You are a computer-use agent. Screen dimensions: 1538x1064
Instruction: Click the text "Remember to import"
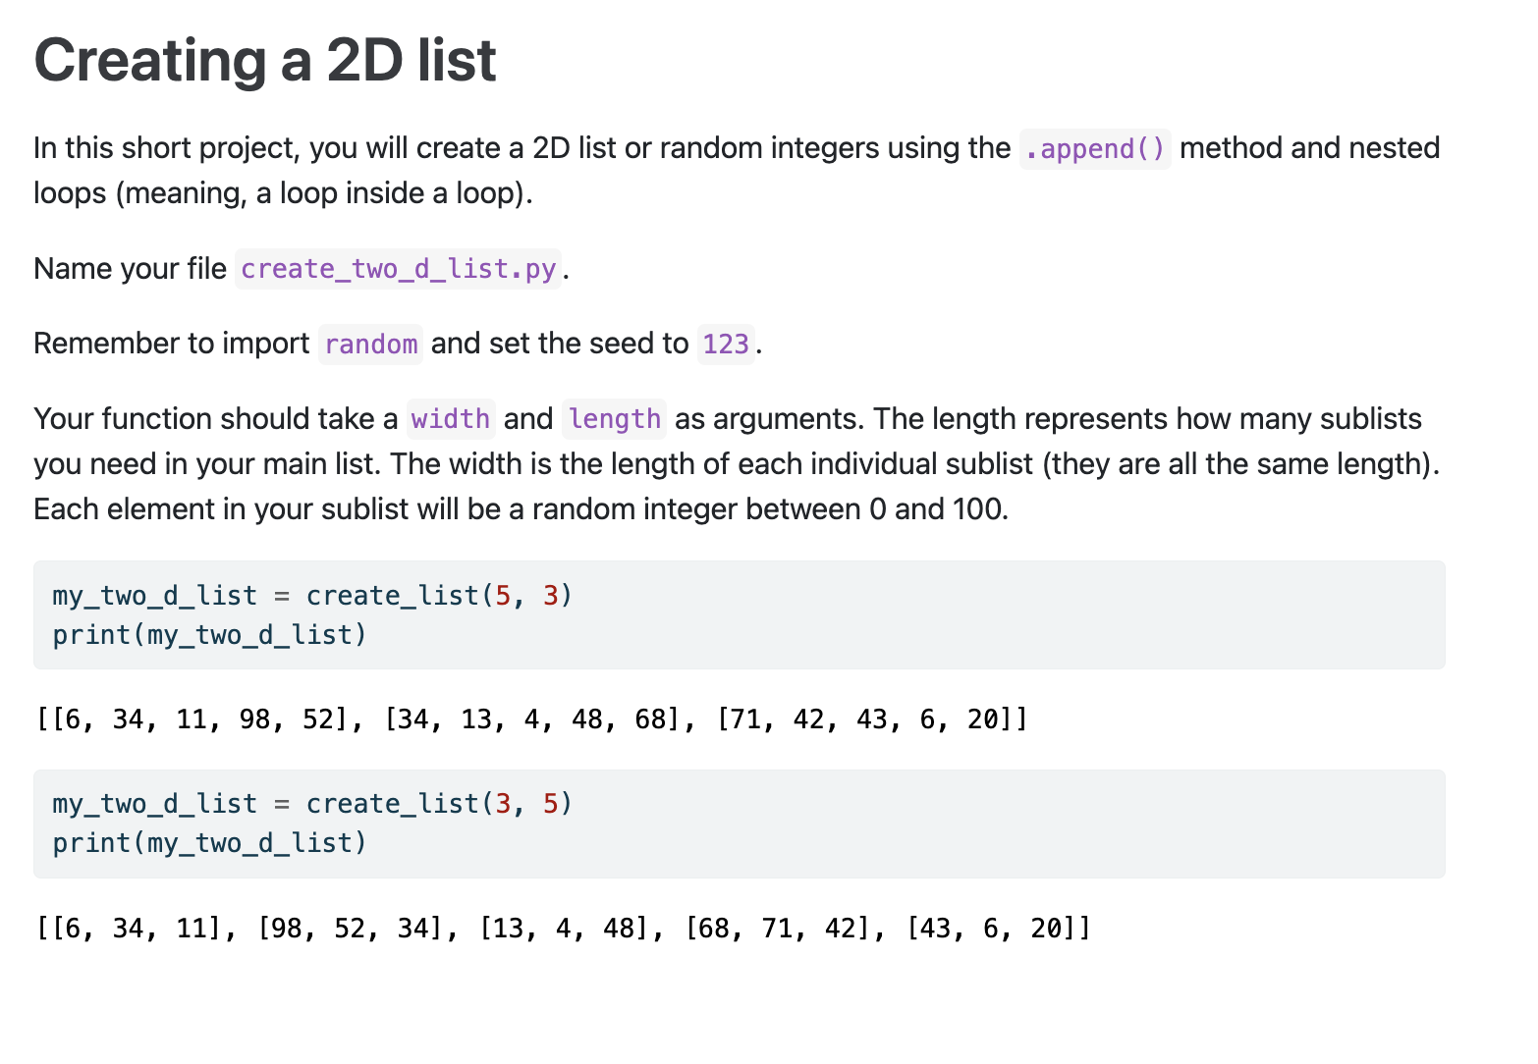coord(171,344)
